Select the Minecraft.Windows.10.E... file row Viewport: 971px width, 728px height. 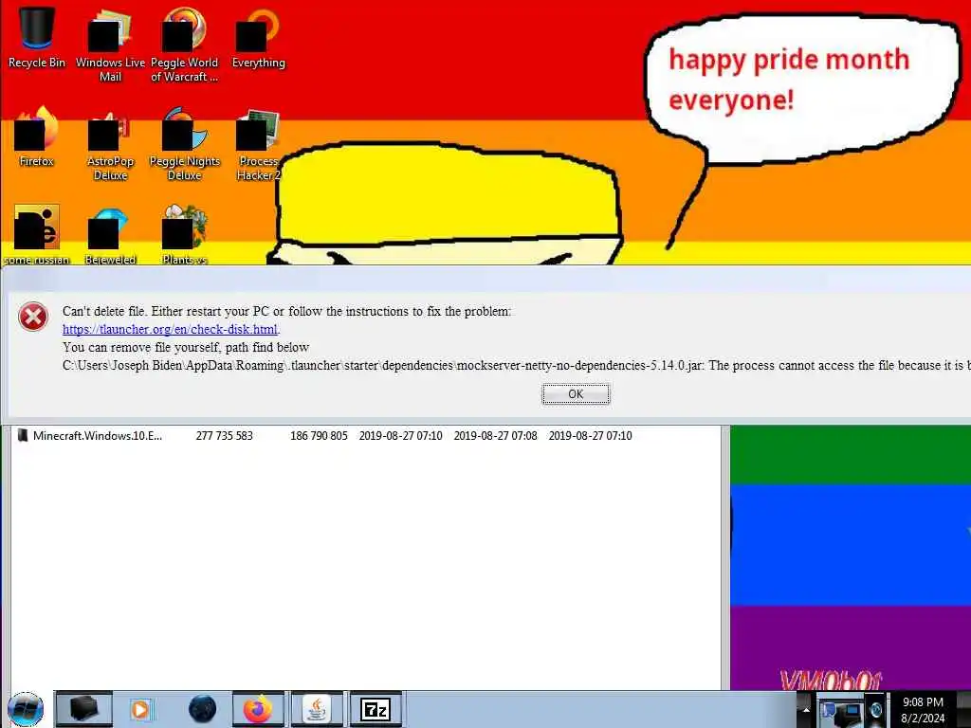coord(365,436)
